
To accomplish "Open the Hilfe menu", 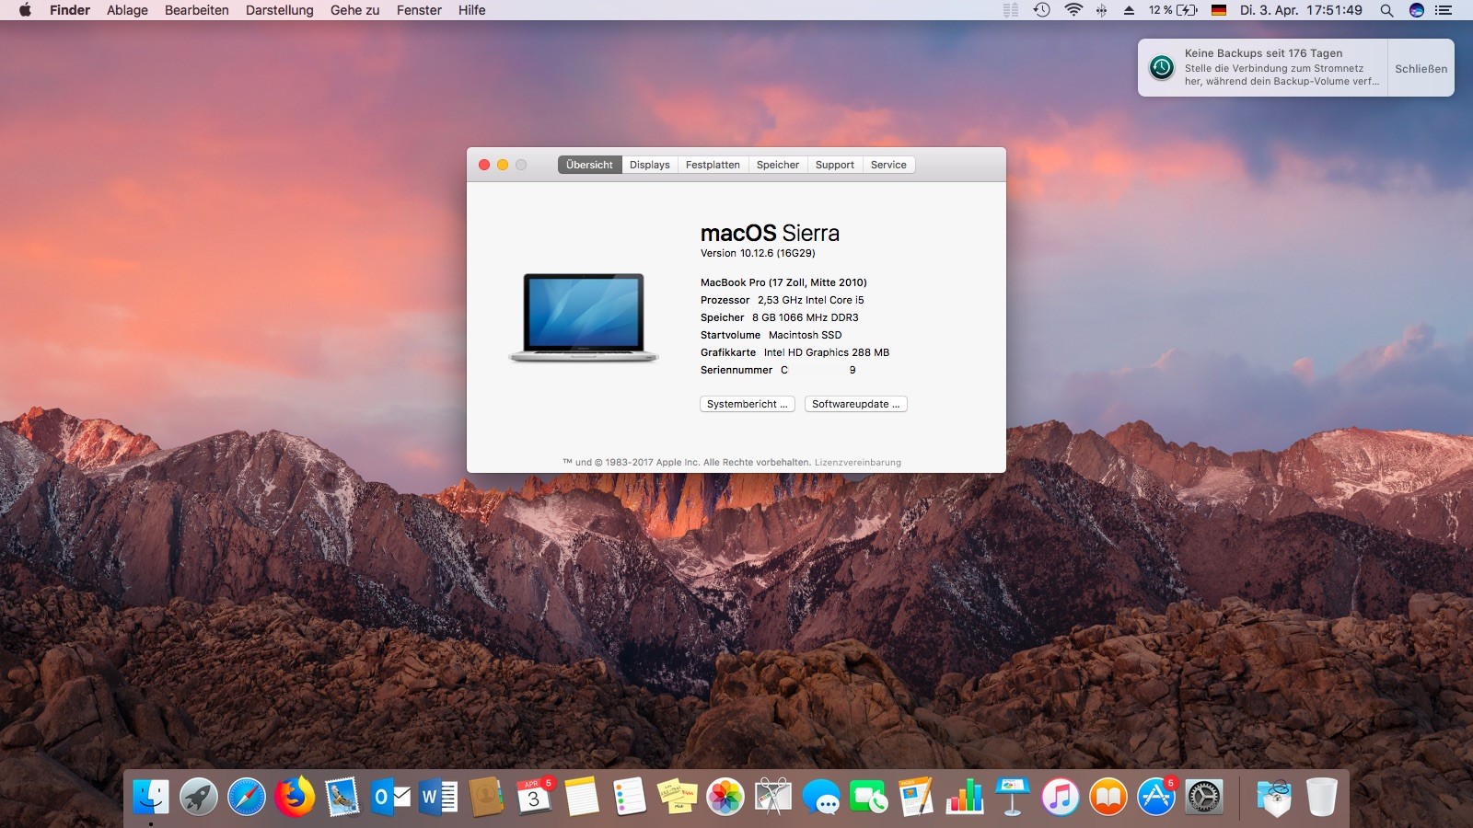I will [471, 10].
